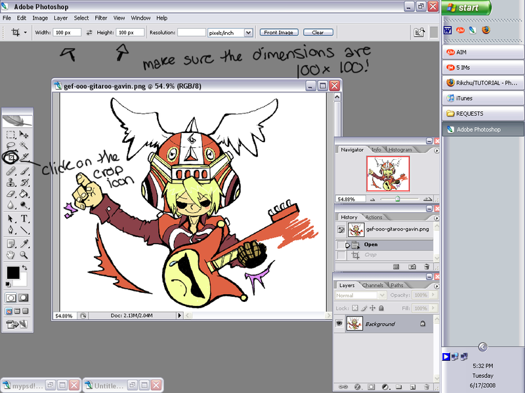Toggle lock transparent pixels
Image resolution: width=525 pixels, height=393 pixels.
pos(355,308)
